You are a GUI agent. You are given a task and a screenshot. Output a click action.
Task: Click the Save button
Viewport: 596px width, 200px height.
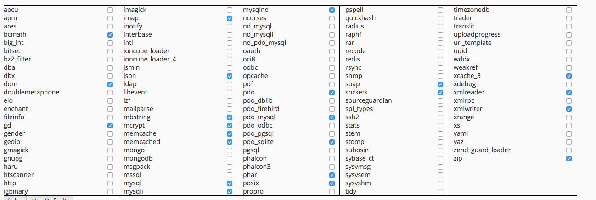[x=15, y=198]
